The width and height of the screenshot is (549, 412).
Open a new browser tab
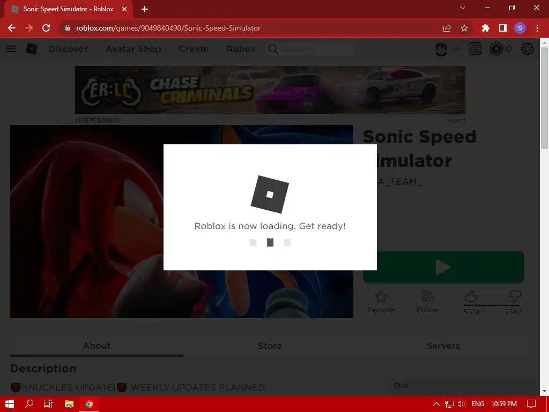(145, 9)
